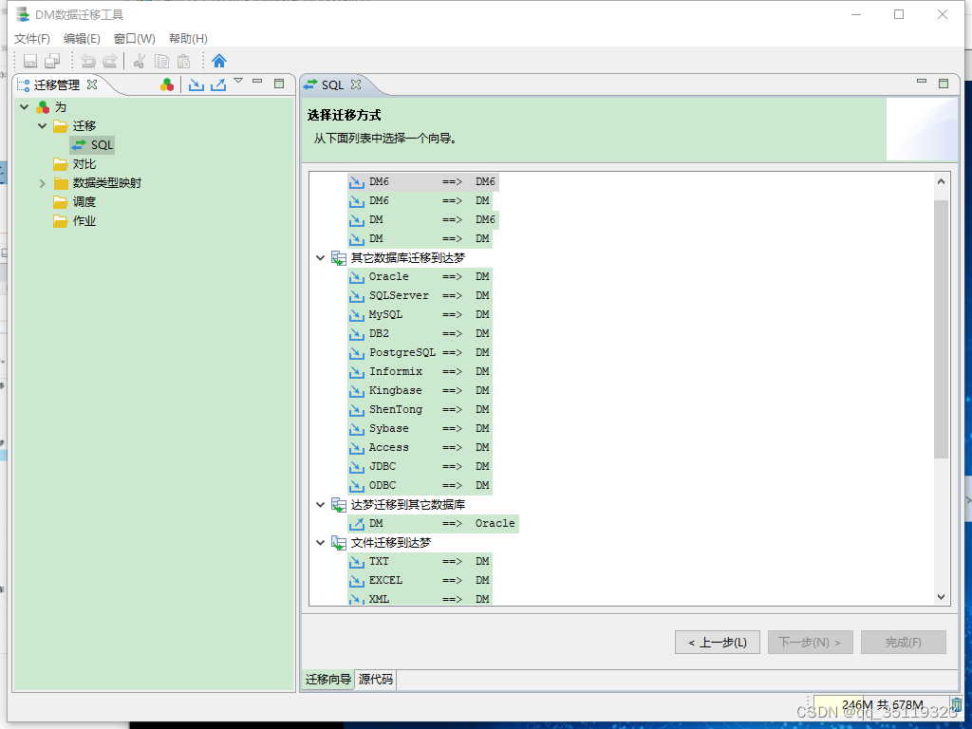Click the garbage collector trash icon

coord(957,705)
